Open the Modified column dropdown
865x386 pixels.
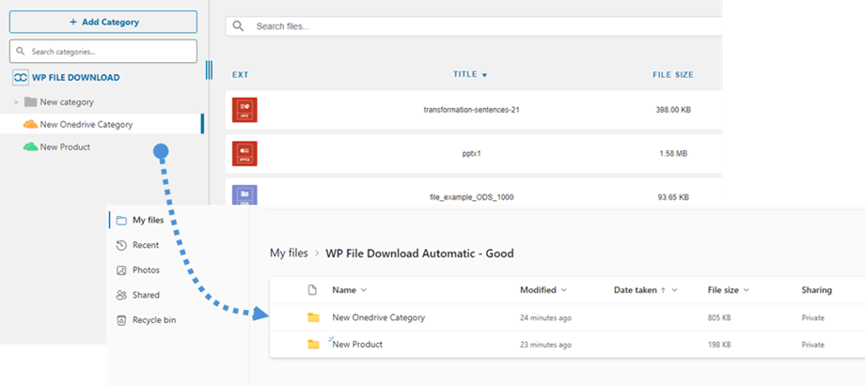[x=564, y=290]
